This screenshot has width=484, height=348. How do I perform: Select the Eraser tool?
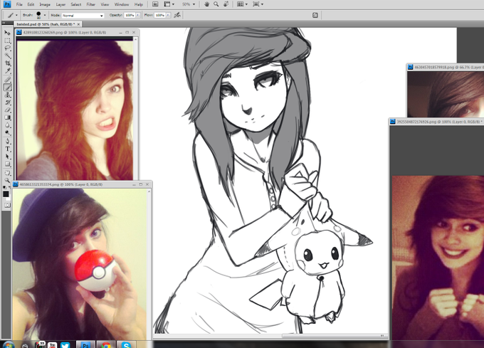click(x=7, y=110)
